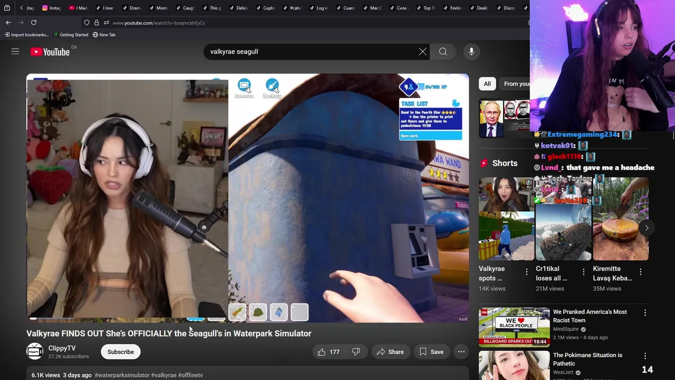The height and width of the screenshot is (380, 675).
Task: Open the 'Valkyrae spots' short thumbnail
Action: tap(506, 218)
